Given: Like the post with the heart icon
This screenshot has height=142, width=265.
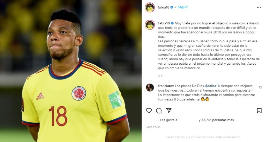Looking at the screenshot, I should click(149, 111).
